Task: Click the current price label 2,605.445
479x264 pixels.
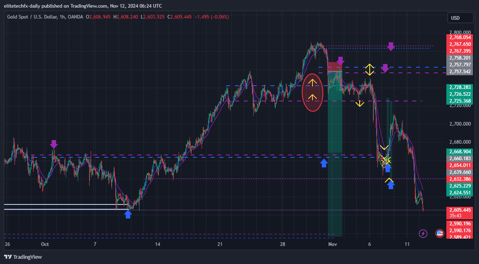Action: click(x=460, y=210)
